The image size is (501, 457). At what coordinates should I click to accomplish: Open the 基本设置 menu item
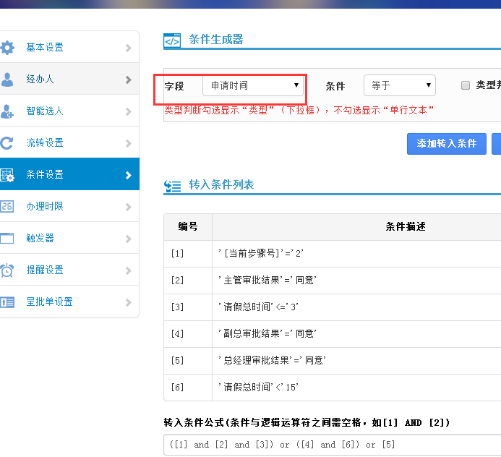(45, 48)
